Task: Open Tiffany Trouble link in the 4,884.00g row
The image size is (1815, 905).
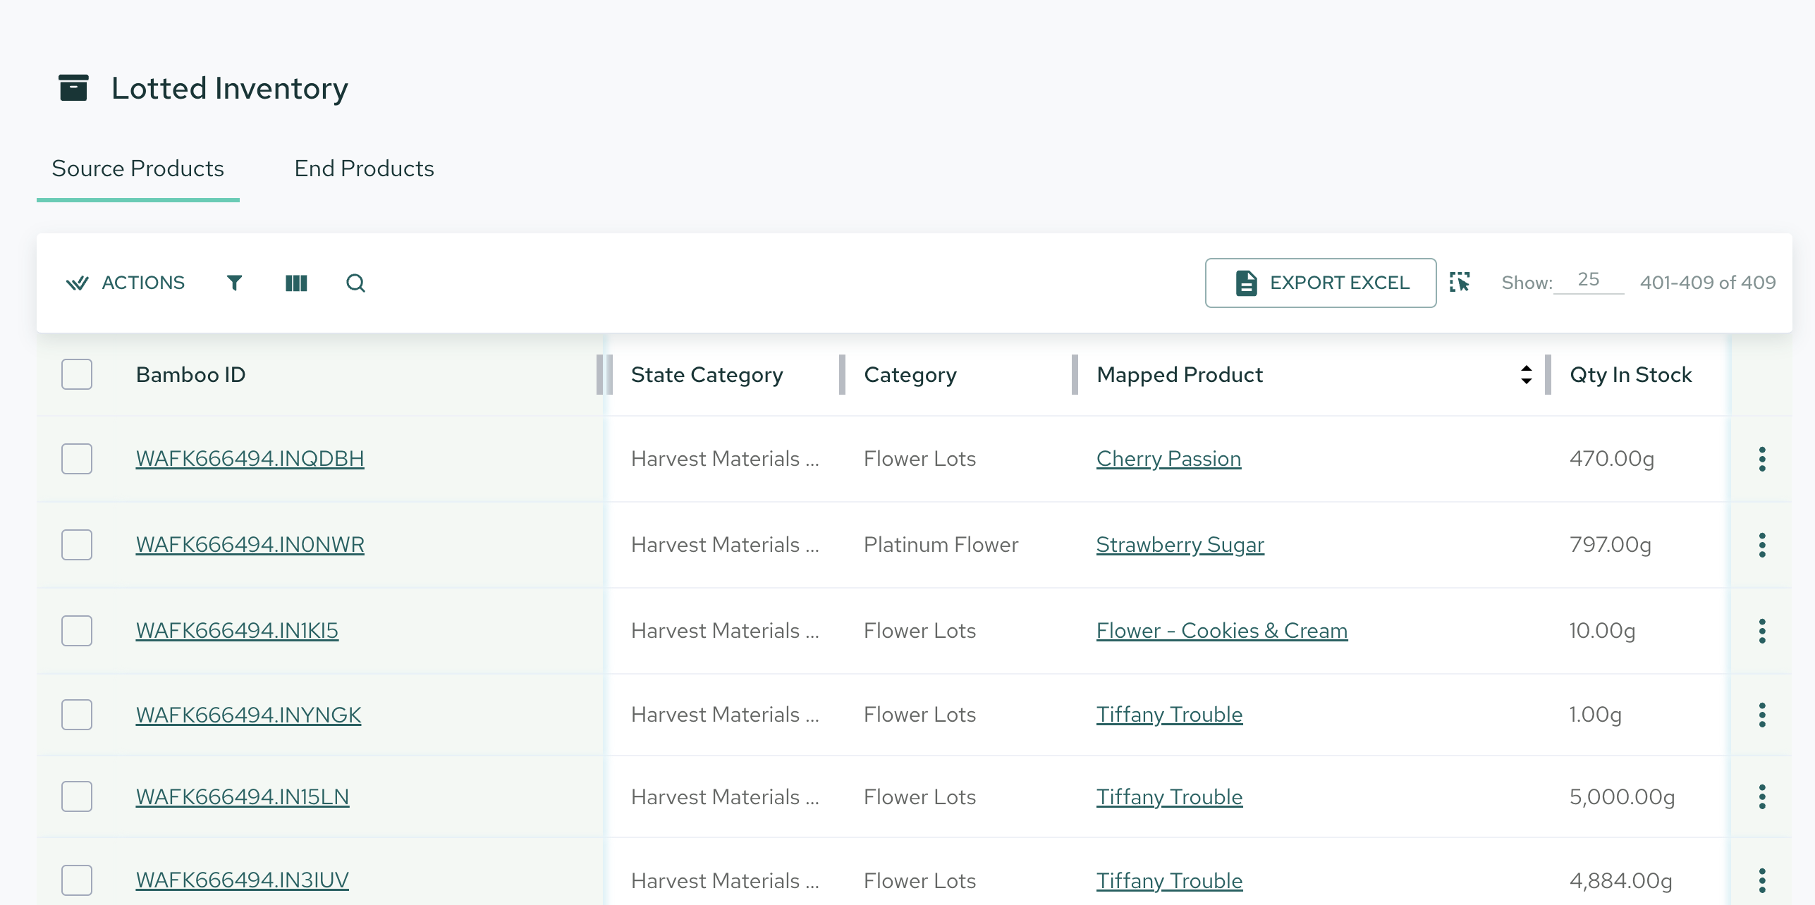Action: [1169, 881]
